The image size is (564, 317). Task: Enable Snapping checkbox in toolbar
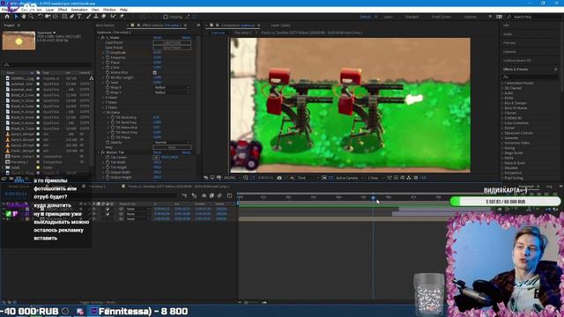pyautogui.click(x=166, y=17)
